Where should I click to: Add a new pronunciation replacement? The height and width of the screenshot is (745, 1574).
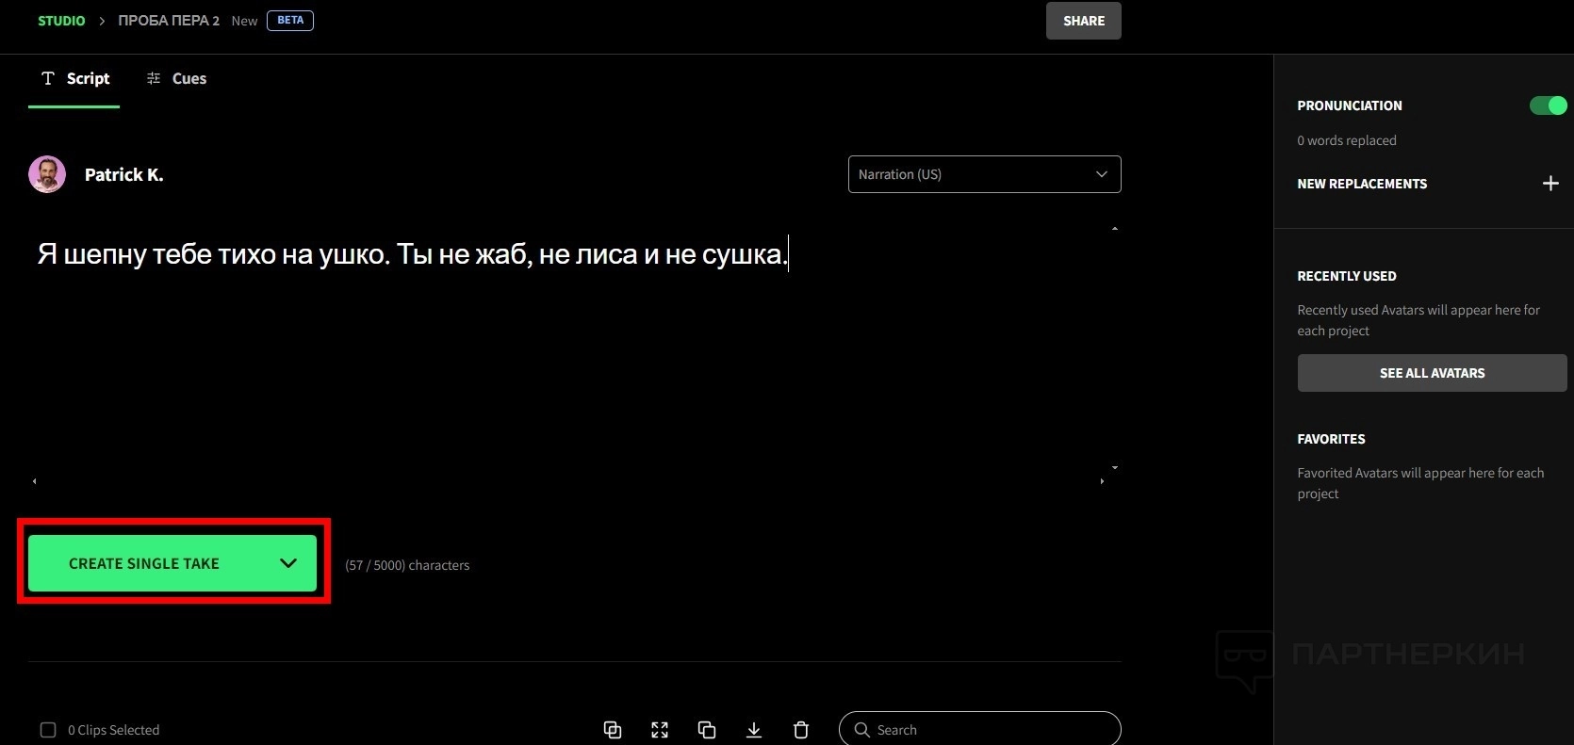coord(1550,184)
